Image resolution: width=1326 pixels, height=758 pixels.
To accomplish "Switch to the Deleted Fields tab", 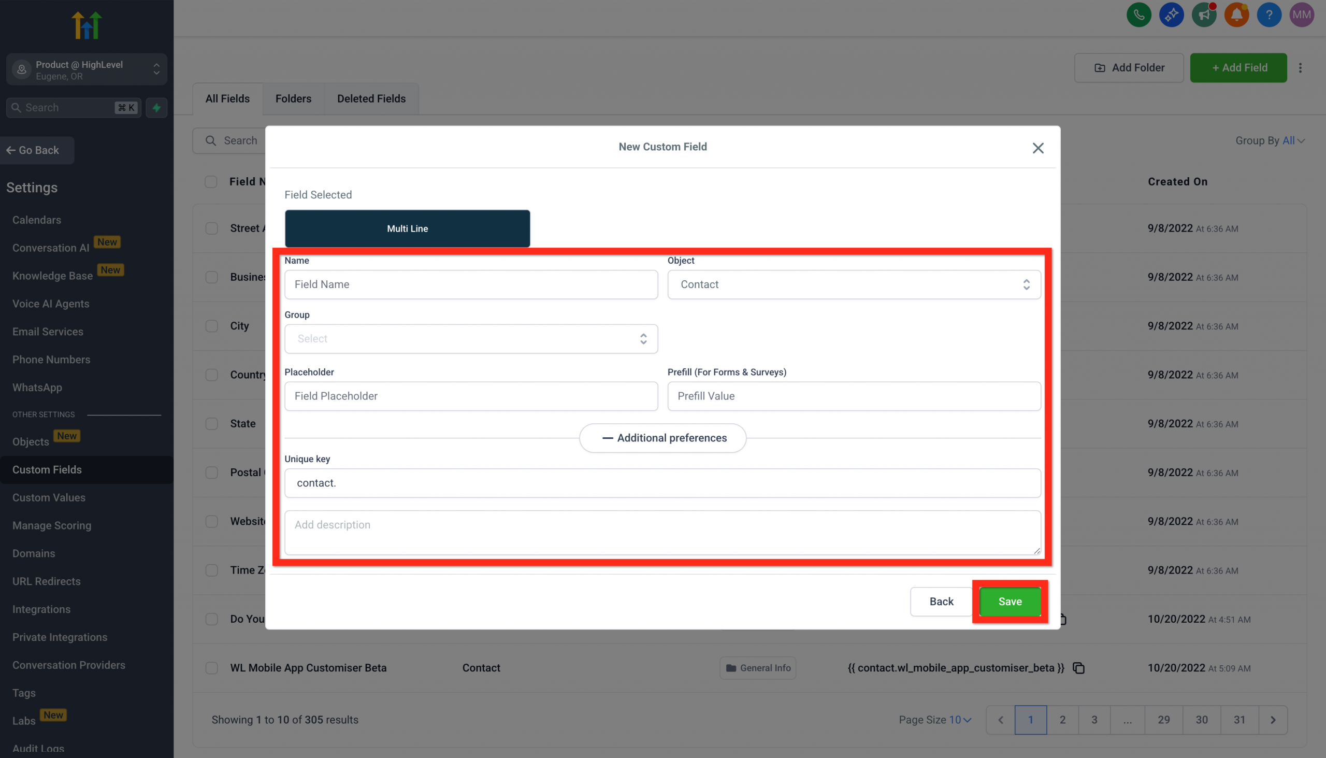I will click(371, 98).
